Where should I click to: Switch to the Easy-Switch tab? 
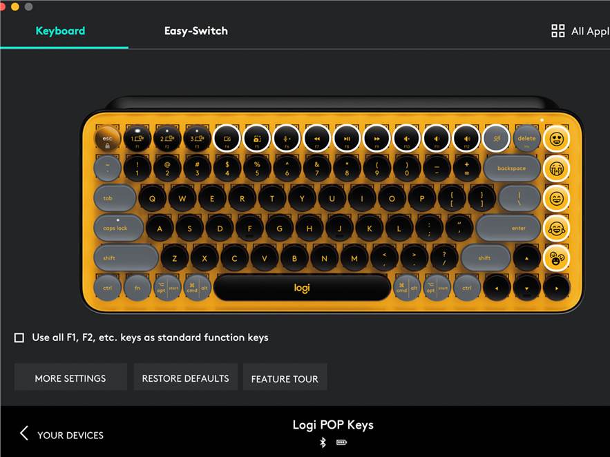tap(196, 31)
